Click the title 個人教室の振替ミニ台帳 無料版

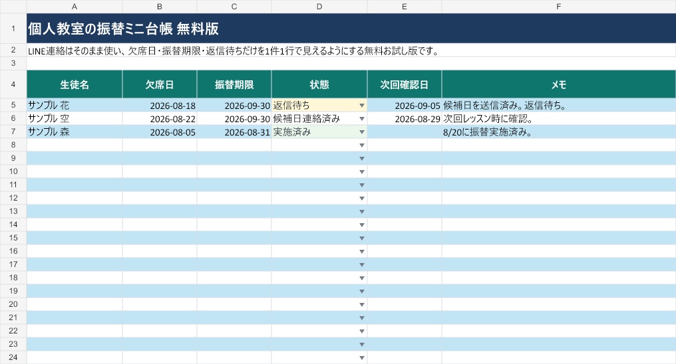pos(123,29)
